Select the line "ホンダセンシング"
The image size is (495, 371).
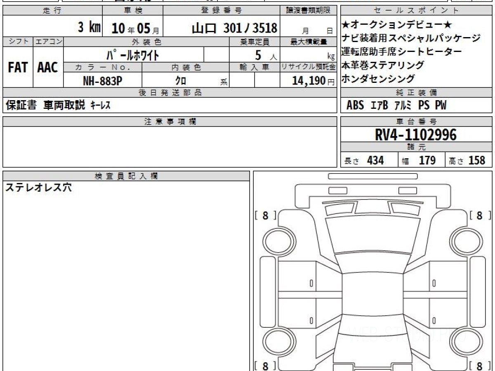pos(378,79)
